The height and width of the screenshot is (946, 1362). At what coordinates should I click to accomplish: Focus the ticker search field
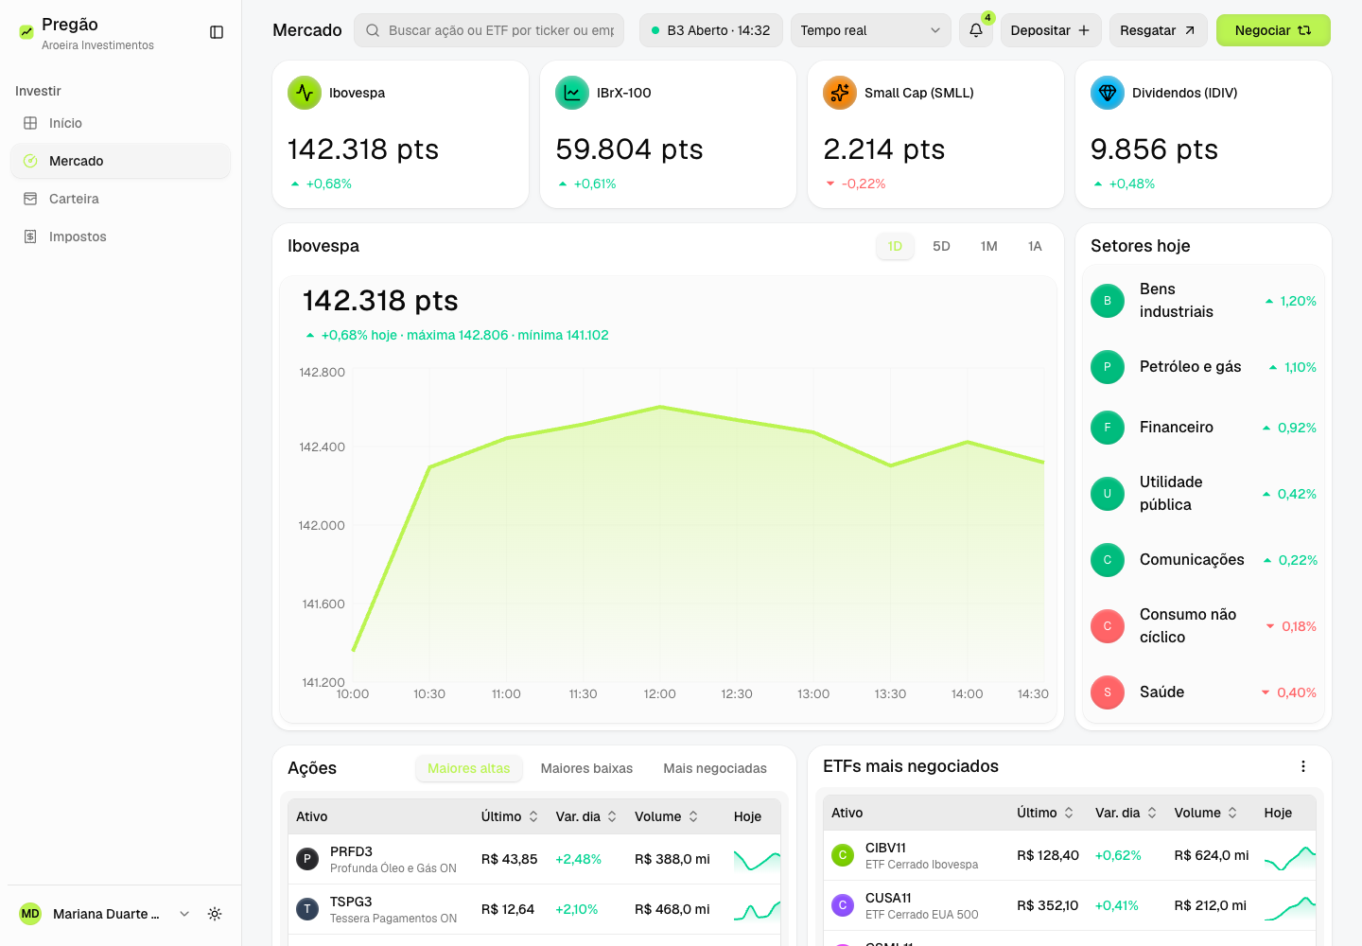pos(489,30)
